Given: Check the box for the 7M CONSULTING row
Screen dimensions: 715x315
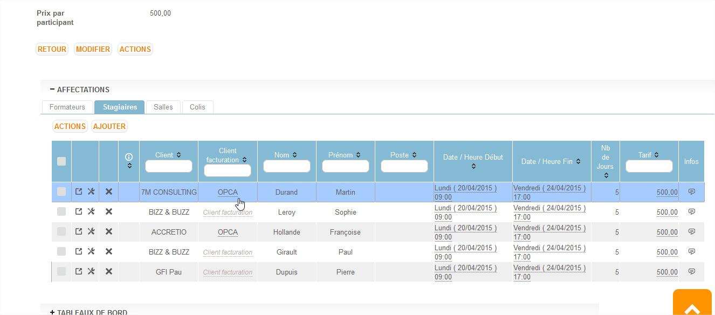Looking at the screenshot, I should (61, 191).
